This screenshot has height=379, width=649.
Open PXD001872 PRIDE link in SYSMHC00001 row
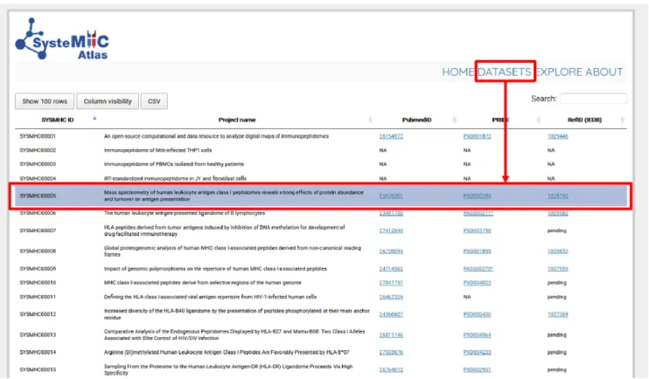tap(477, 136)
